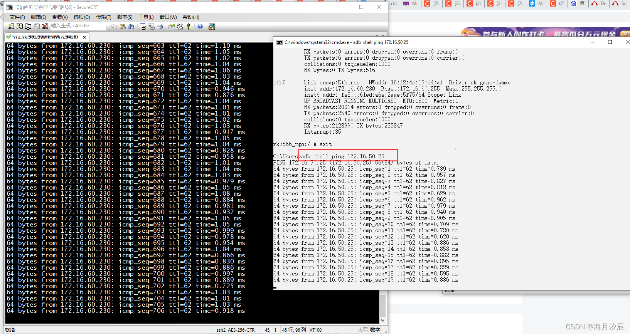
Task: Click SecureCRT title bar application icon
Action: coord(10,7)
